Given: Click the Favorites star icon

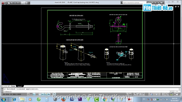Looking at the screenshot, I should coord(158,3).
